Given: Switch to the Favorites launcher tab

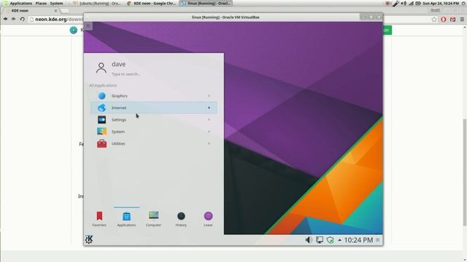Looking at the screenshot, I should click(99, 218).
